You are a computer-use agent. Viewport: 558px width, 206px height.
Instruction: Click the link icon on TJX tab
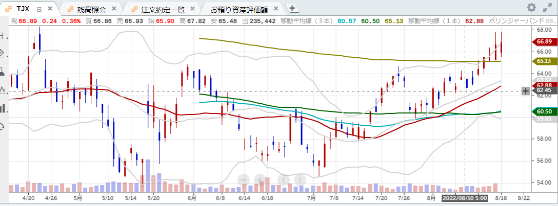(9, 9)
